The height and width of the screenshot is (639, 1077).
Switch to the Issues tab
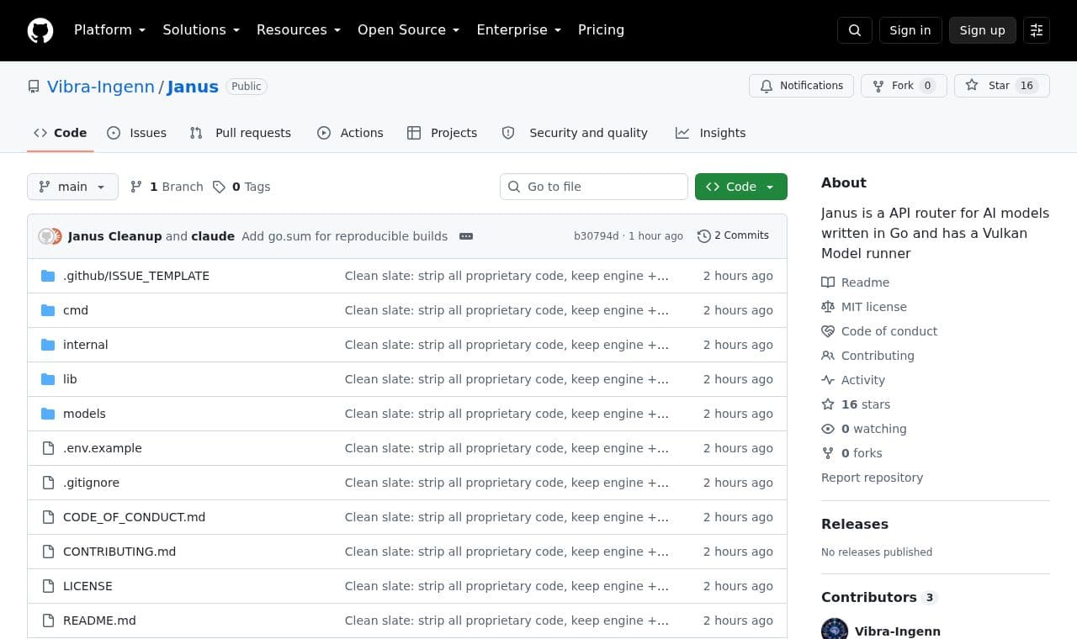[x=137, y=133]
